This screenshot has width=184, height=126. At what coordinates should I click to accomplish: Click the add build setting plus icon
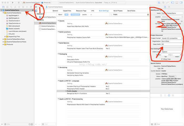pos(91,15)
